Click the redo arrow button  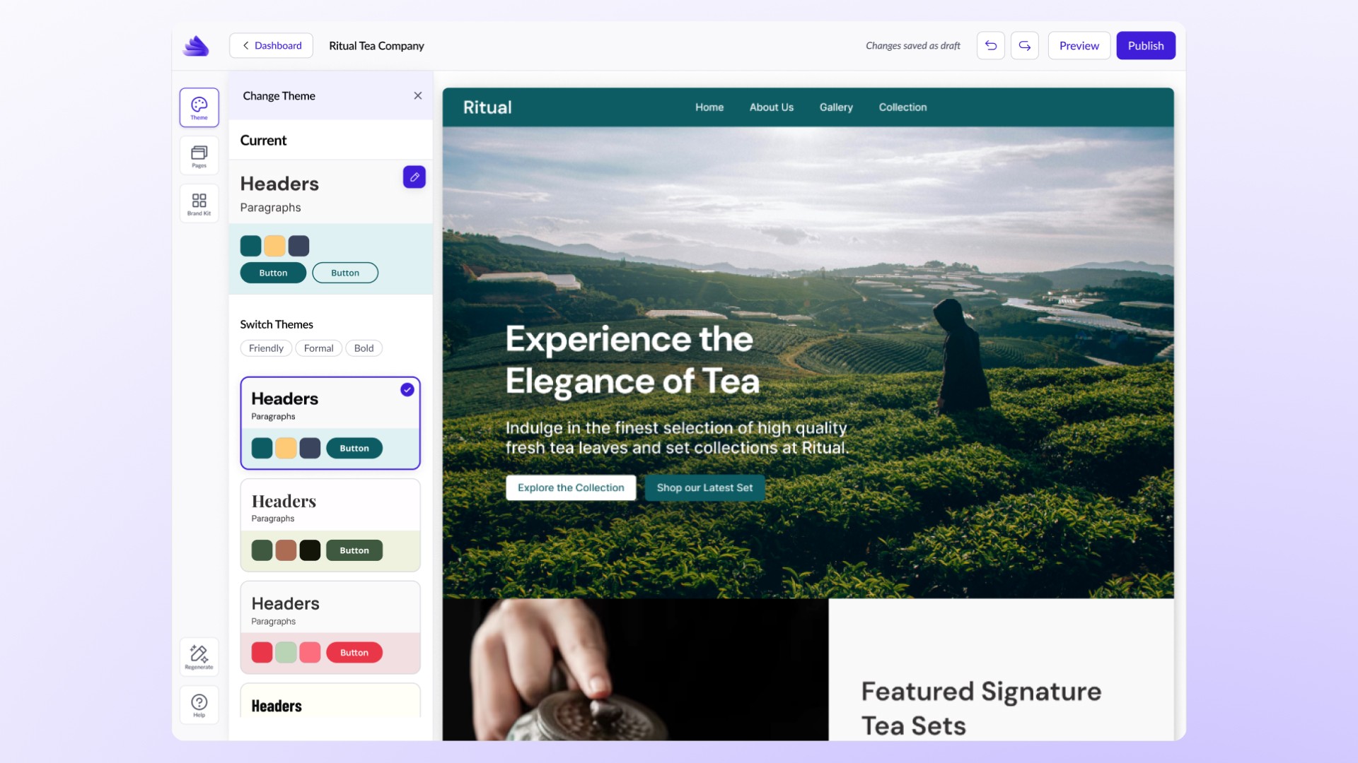point(1024,46)
